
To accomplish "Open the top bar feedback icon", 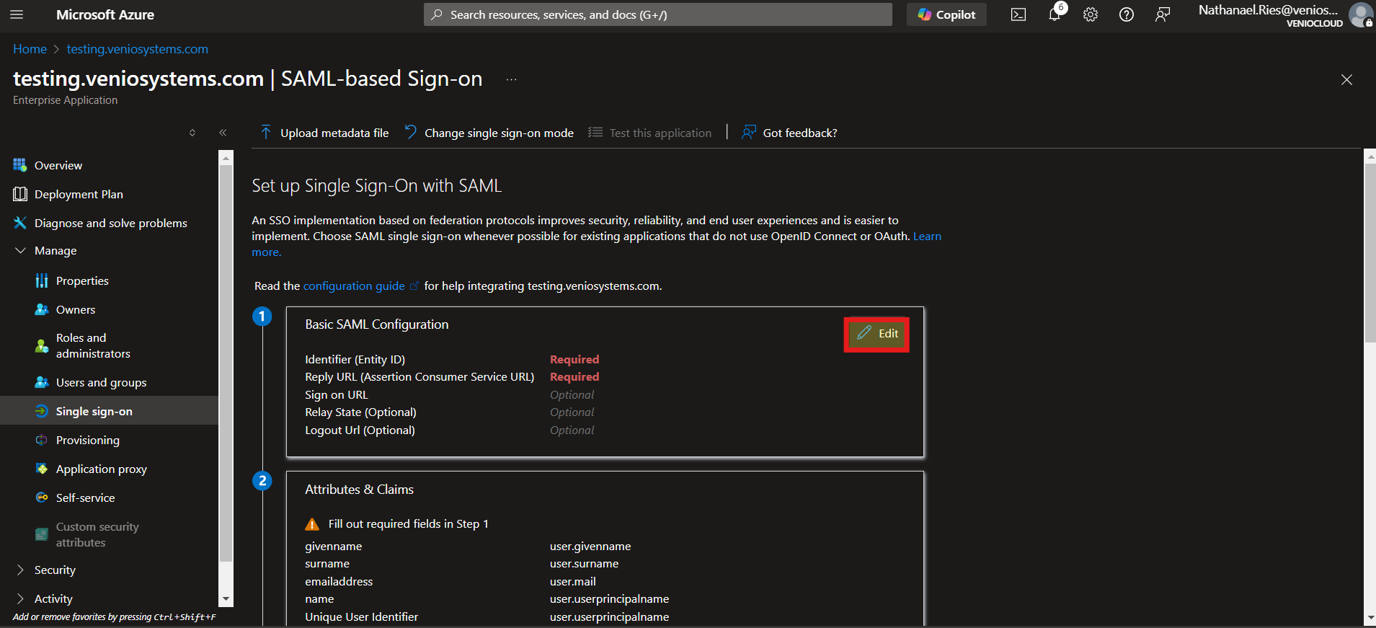I will (1163, 14).
